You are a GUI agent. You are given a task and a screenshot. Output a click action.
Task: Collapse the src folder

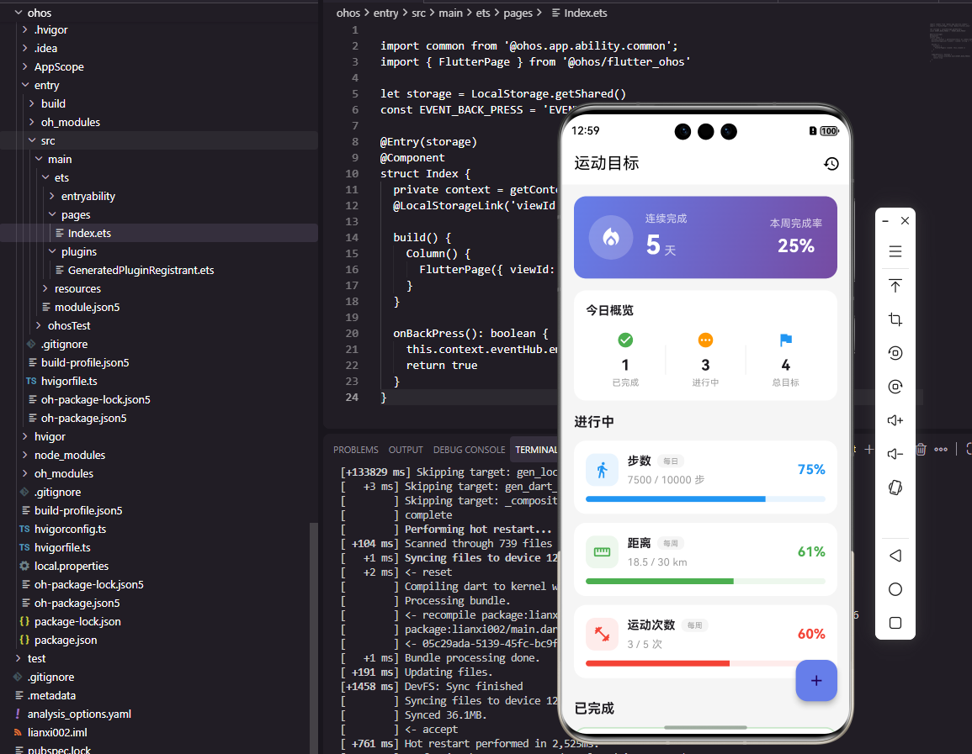[32, 140]
